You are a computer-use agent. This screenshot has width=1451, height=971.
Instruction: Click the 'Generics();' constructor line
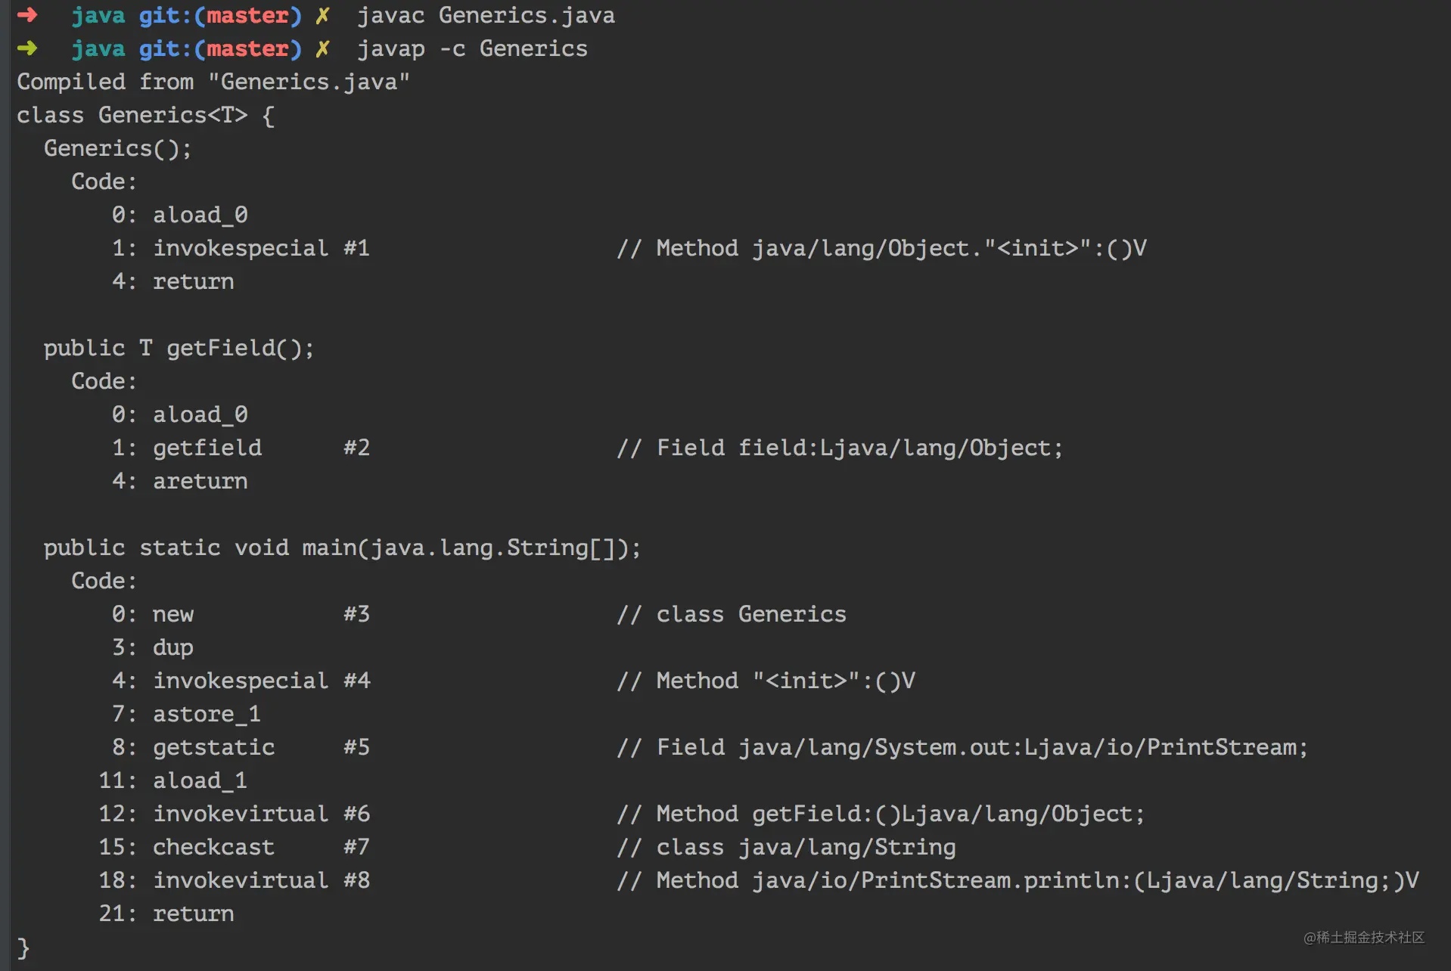click(118, 148)
